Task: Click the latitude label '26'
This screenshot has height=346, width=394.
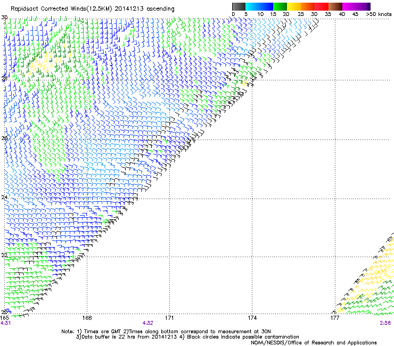Action: click(4, 138)
